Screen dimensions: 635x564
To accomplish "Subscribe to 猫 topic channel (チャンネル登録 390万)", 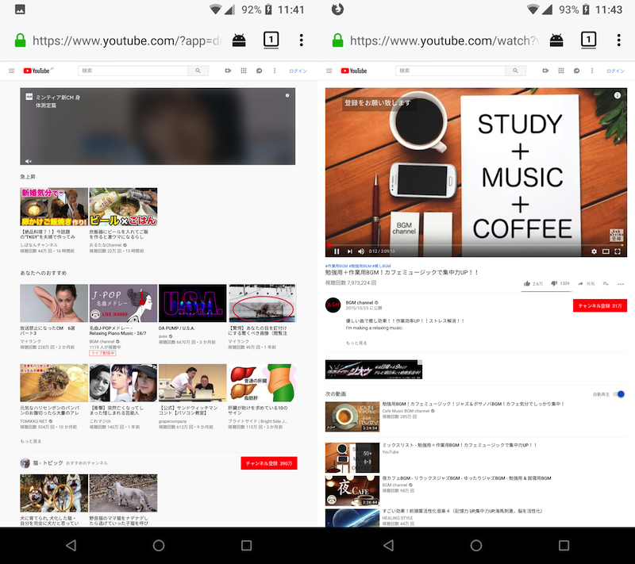I will click(x=269, y=462).
